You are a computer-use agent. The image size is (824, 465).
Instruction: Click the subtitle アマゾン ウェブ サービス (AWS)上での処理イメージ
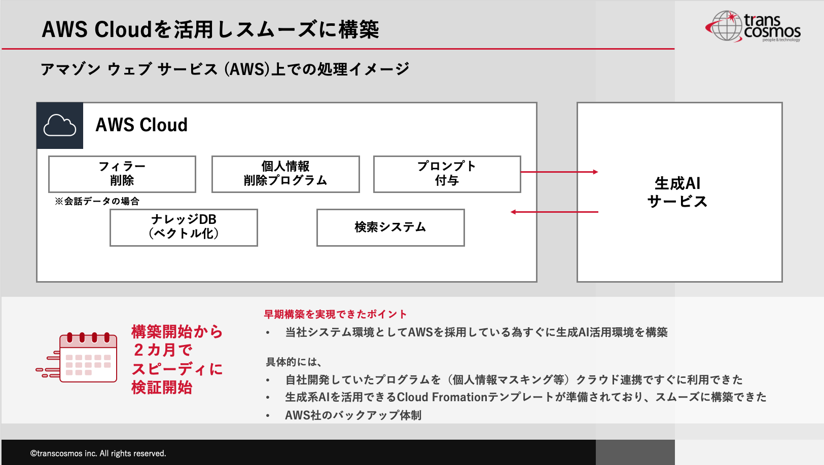[225, 69]
